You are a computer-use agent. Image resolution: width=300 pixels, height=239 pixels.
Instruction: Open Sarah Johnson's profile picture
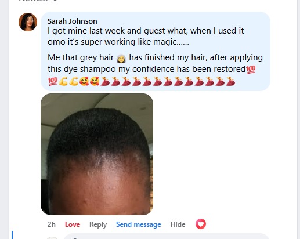tap(28, 22)
